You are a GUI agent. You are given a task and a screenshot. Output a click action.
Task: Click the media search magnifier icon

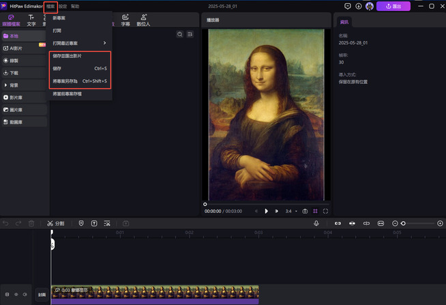click(x=180, y=34)
